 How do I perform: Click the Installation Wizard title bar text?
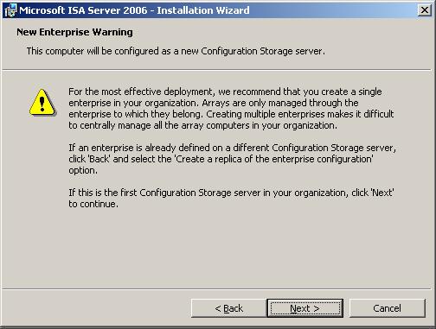click(134, 10)
